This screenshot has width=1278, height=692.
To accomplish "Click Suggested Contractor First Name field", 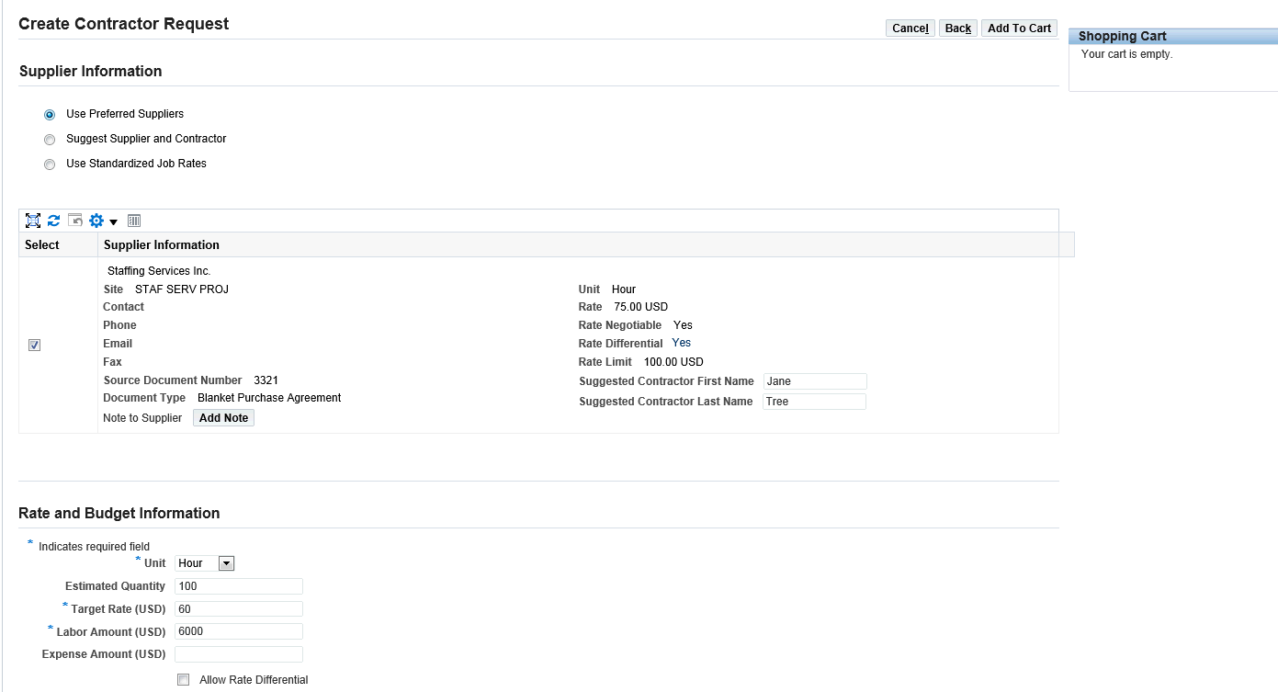I will [x=814, y=381].
